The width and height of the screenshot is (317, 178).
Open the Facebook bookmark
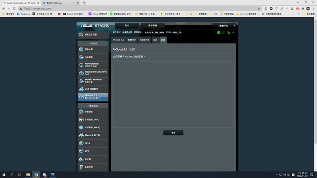tap(23, 14)
